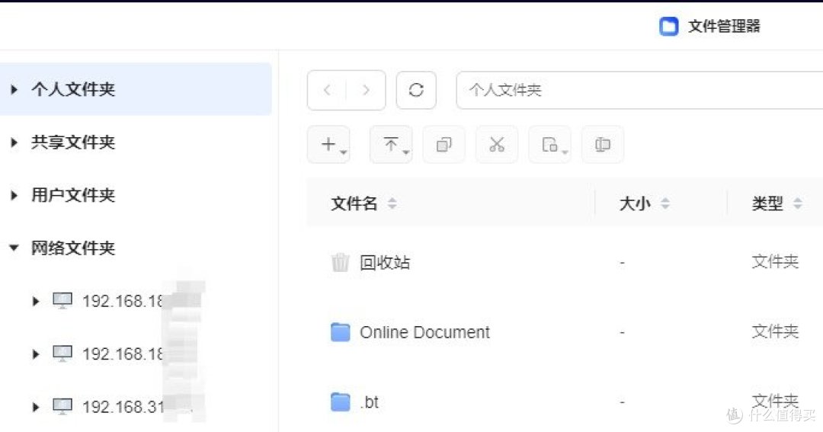Viewport: 823px width, 432px height.
Task: Click the 文件管理器 window title text
Action: point(724,26)
